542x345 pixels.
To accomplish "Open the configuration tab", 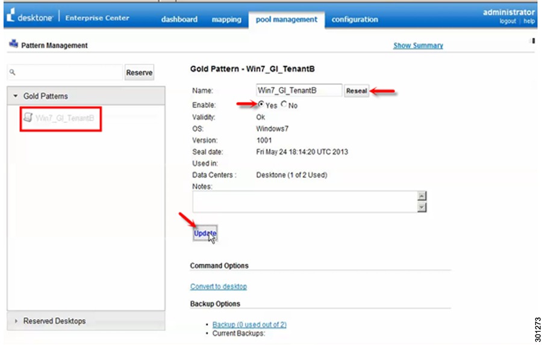I will pyautogui.click(x=355, y=19).
